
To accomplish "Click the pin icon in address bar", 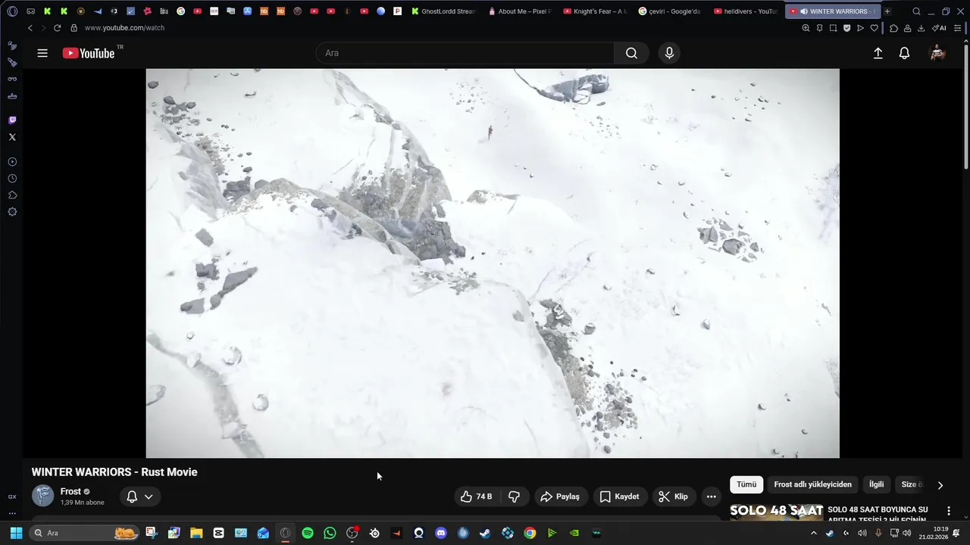I will [x=819, y=28].
